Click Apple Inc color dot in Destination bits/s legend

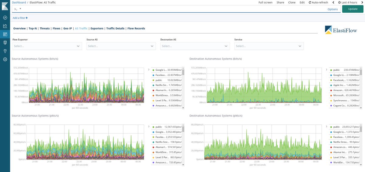tap(331, 85)
